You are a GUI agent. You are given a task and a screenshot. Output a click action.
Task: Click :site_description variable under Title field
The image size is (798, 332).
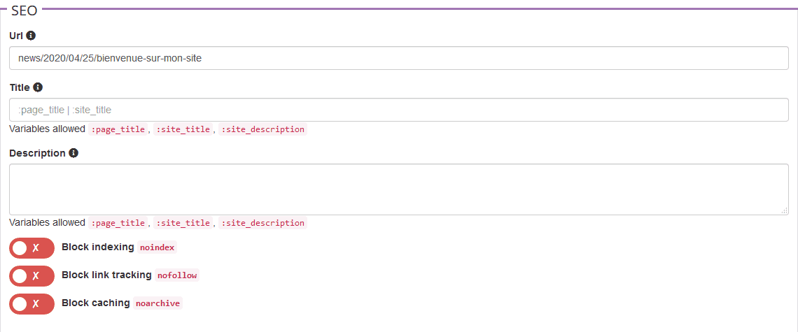point(262,129)
